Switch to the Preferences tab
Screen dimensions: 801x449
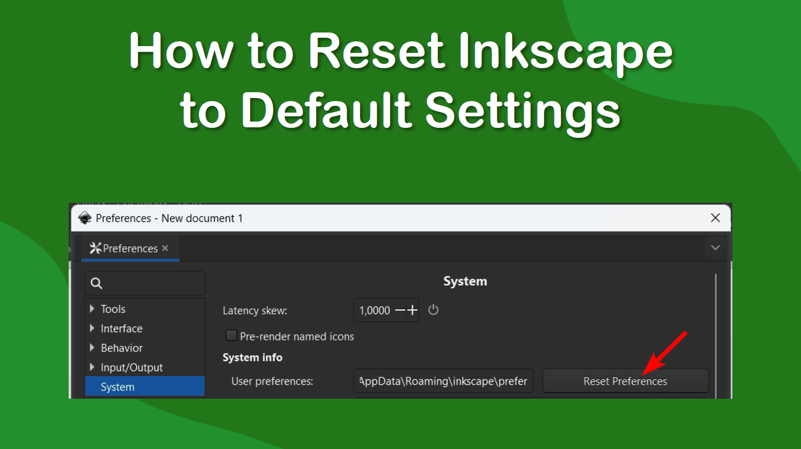click(x=126, y=248)
